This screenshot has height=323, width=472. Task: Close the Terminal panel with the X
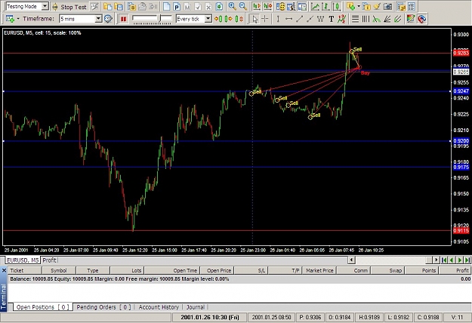click(x=4, y=270)
